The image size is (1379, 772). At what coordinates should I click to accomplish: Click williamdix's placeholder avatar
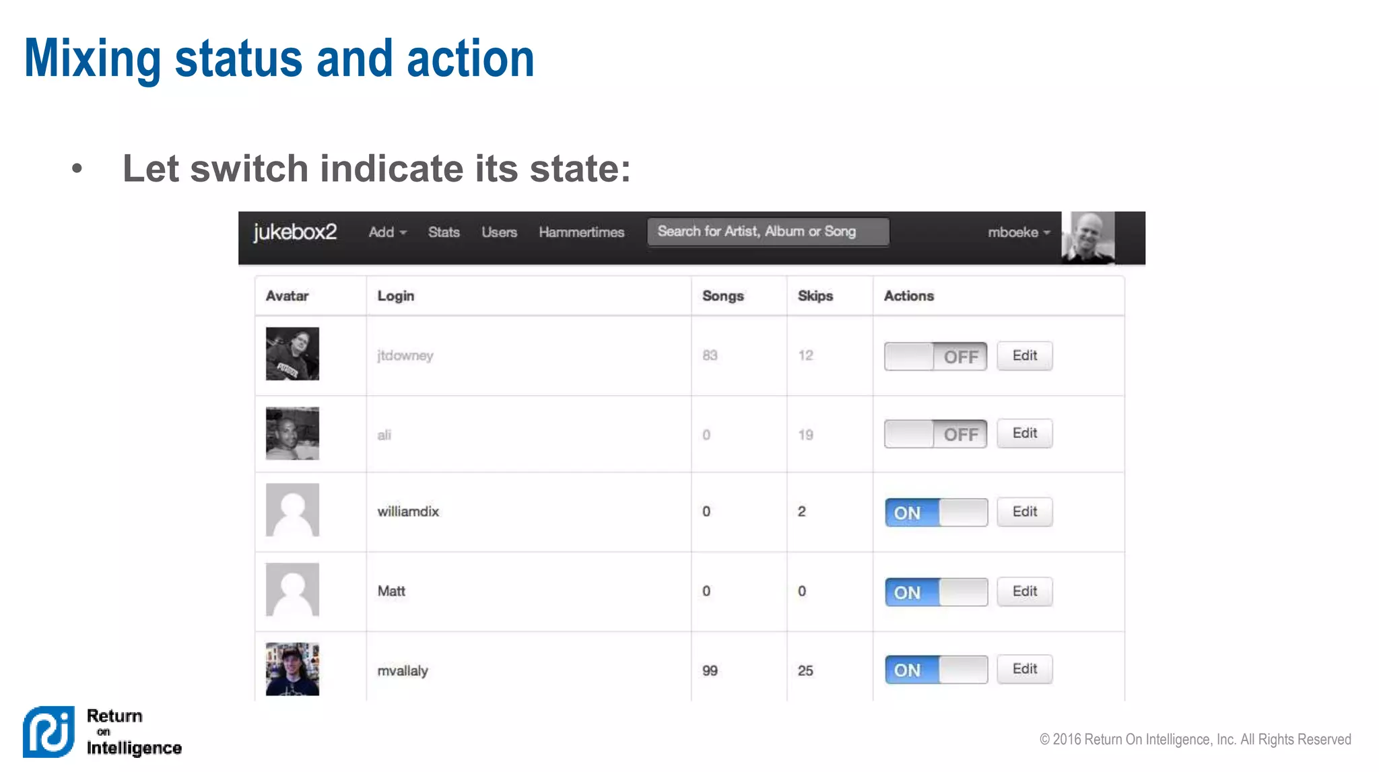(x=292, y=510)
